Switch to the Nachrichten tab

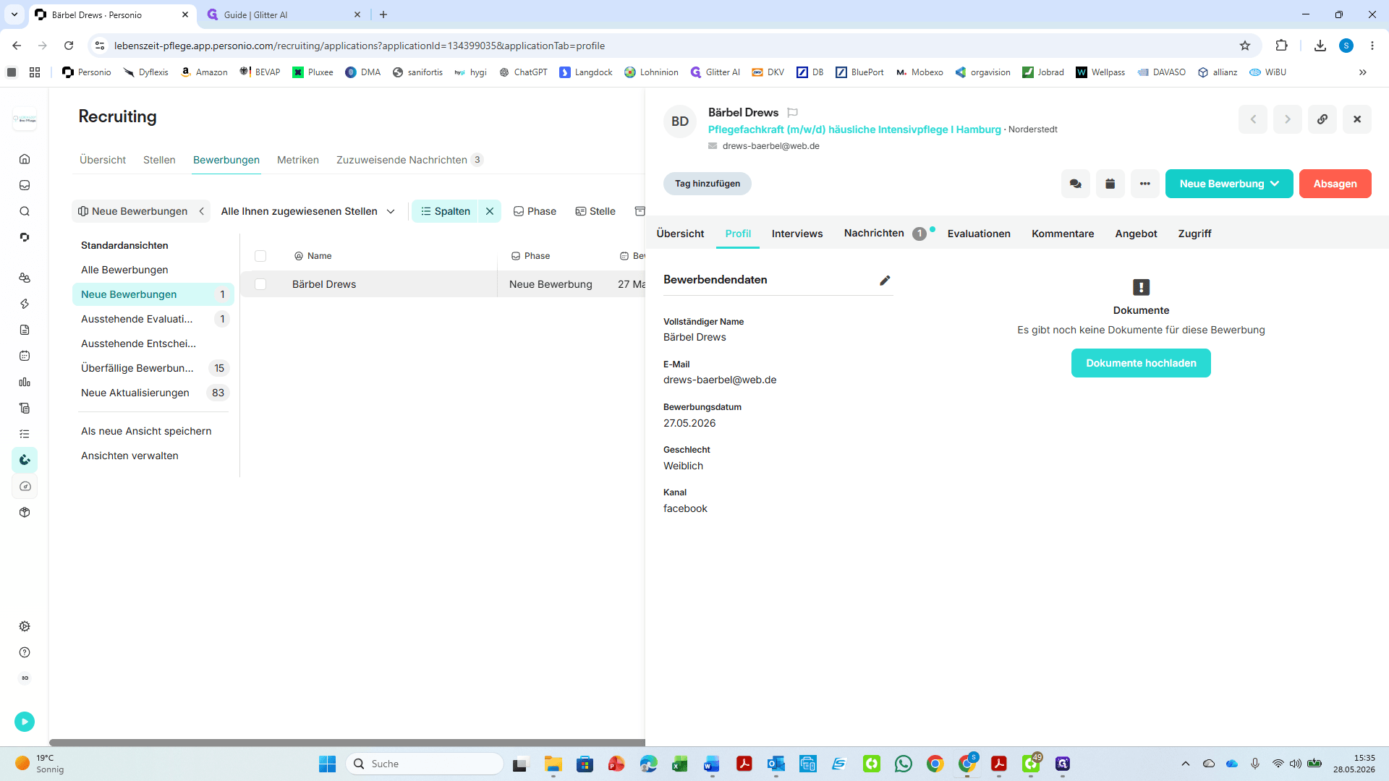coord(874,233)
